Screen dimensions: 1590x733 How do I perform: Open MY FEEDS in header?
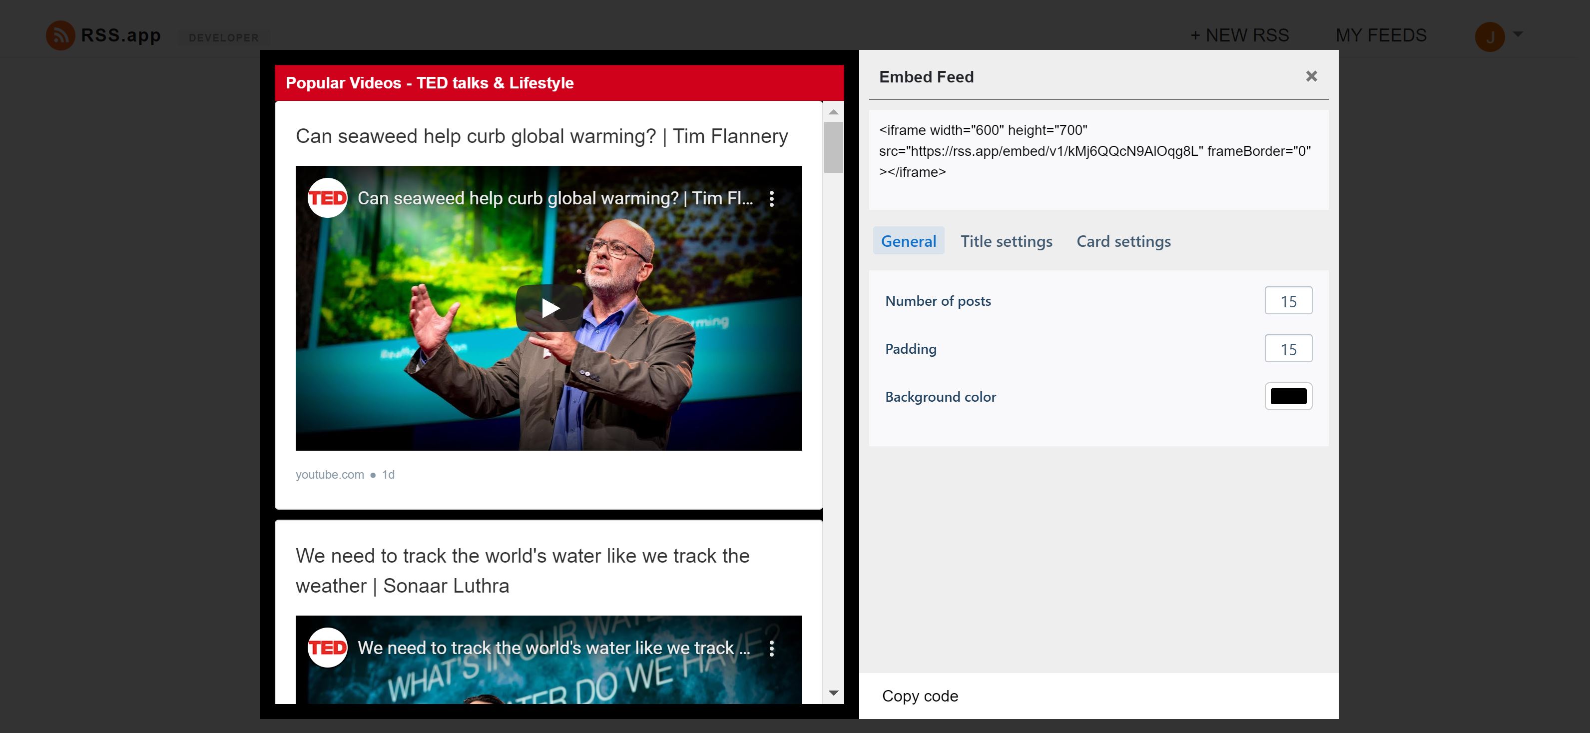tap(1381, 35)
